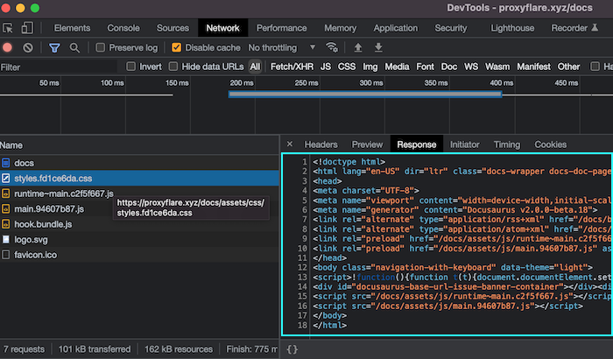Show the Initiator tab of request
613x359 pixels.
pyautogui.click(x=464, y=144)
